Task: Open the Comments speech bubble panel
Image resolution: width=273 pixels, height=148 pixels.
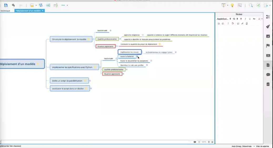Action: pyautogui.click(x=268, y=75)
